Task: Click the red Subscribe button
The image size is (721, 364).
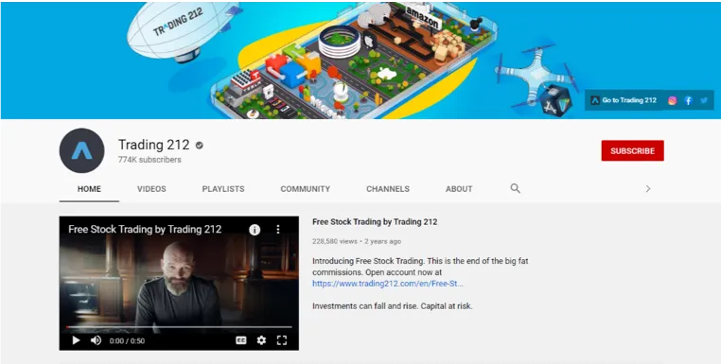Action: (x=633, y=150)
